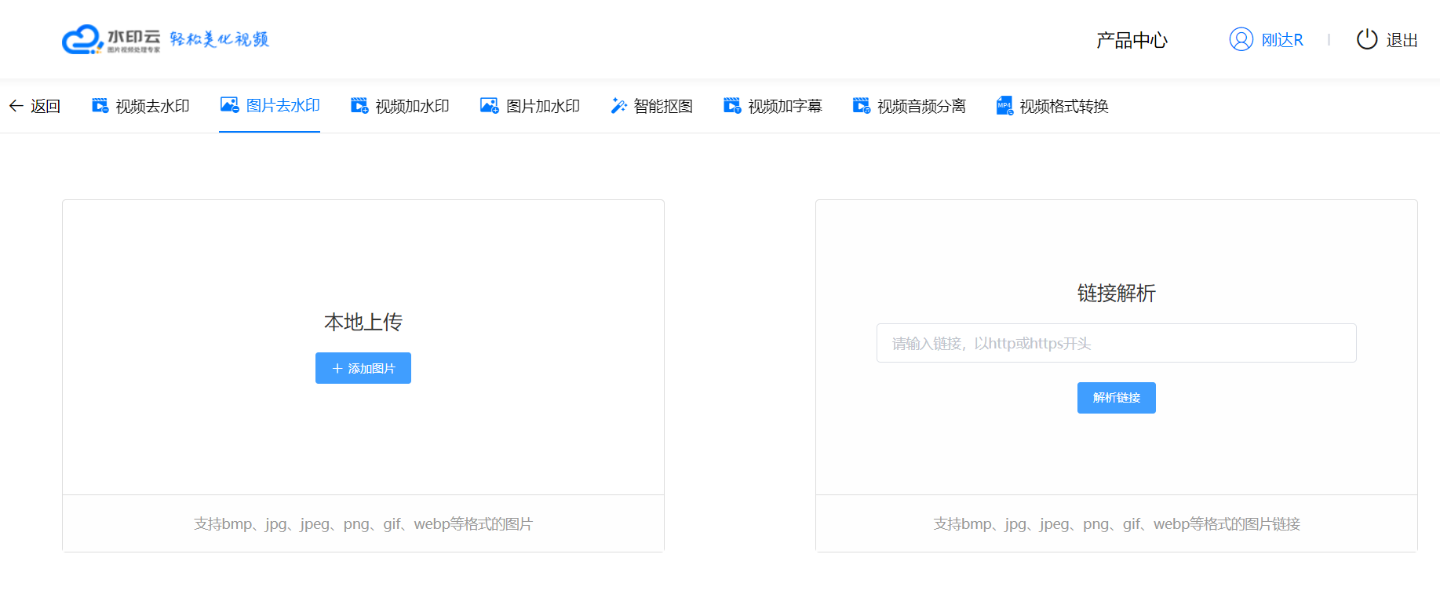The width and height of the screenshot is (1440, 598).
Task: Click the 图片加水印 image icon
Action: click(489, 106)
